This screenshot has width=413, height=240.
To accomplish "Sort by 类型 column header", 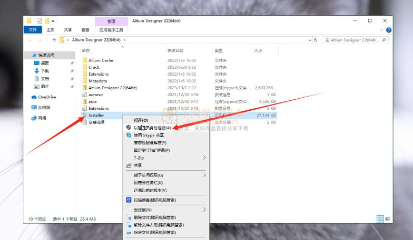I will click(x=219, y=50).
